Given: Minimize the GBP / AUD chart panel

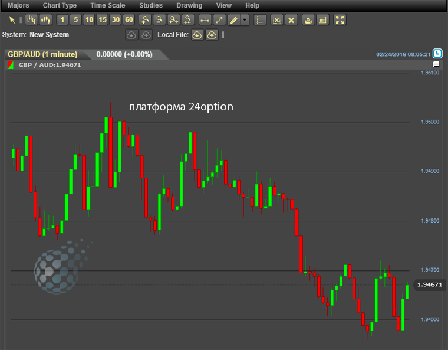Looking at the screenshot, I should [x=436, y=64].
